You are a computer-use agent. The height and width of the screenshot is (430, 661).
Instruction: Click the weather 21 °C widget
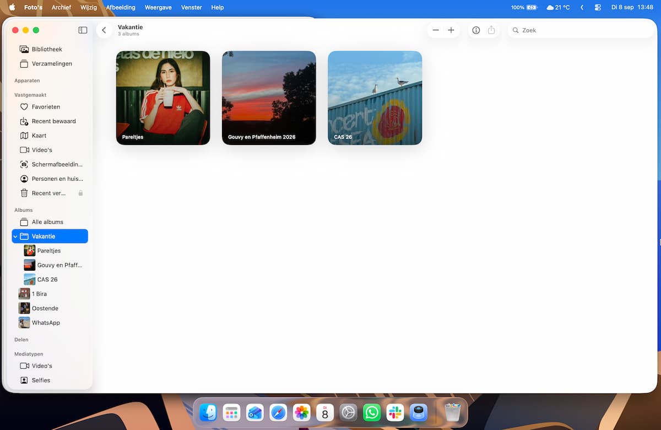pos(558,7)
